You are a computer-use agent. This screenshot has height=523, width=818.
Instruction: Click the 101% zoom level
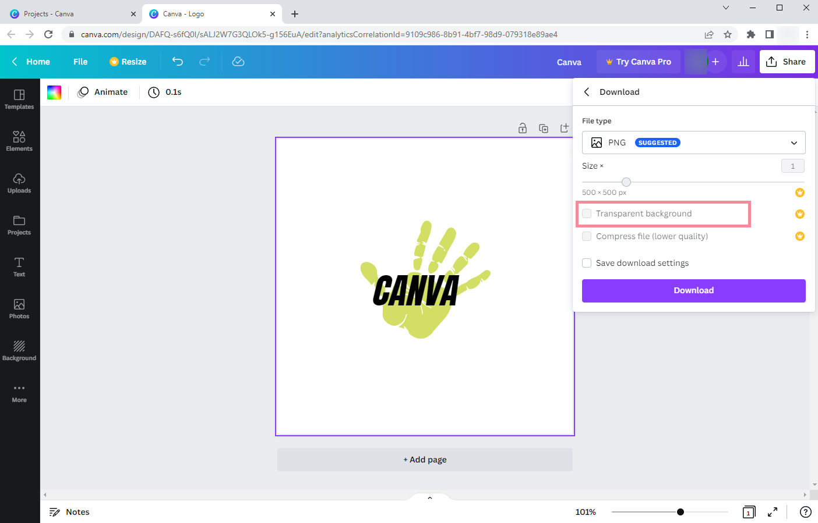(586, 512)
